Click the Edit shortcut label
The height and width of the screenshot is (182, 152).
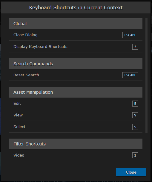coord(17,103)
